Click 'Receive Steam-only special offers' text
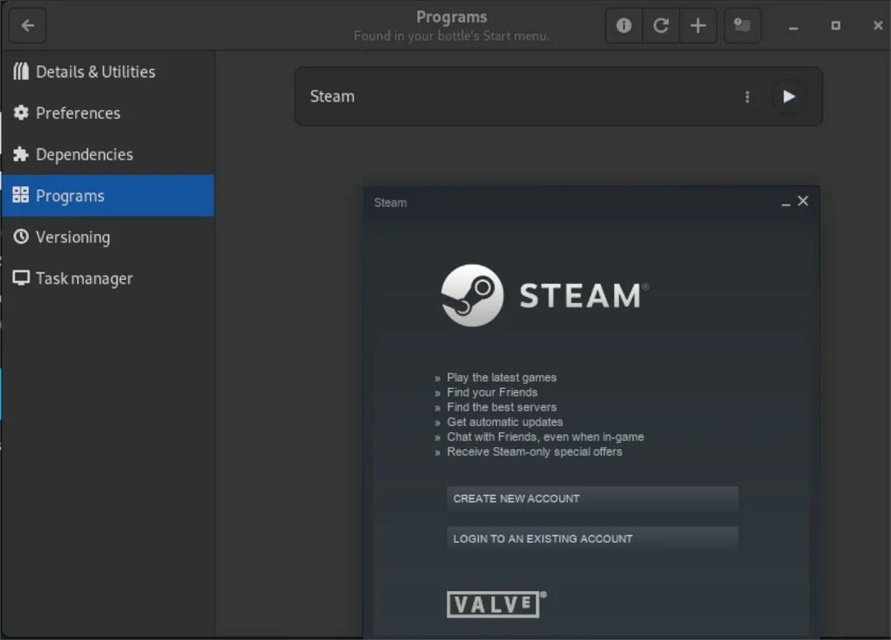Screen dimensions: 891x640 pos(535,451)
